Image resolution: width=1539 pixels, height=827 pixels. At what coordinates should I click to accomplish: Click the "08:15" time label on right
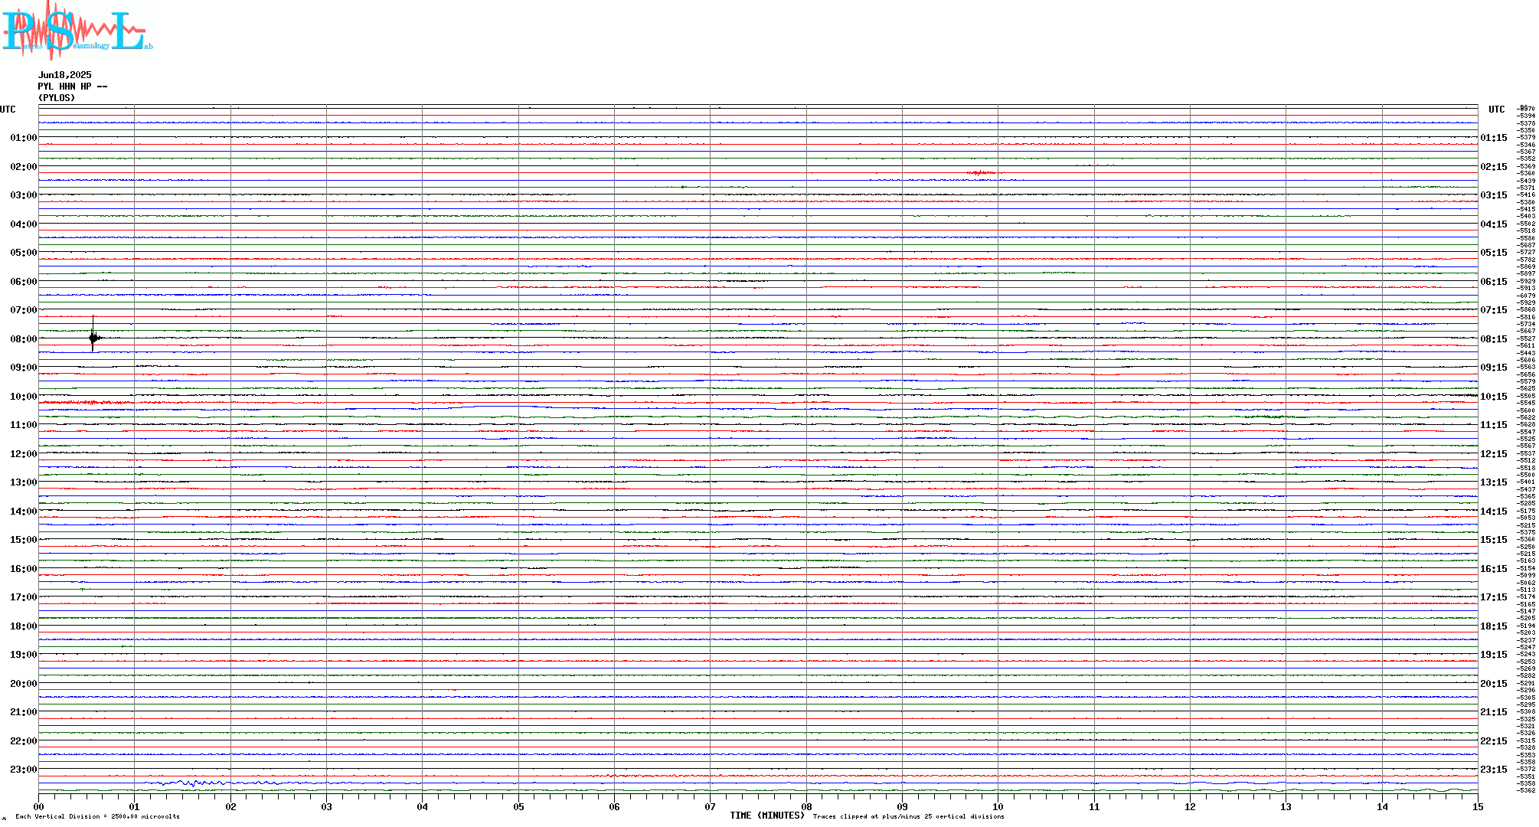1494,339
